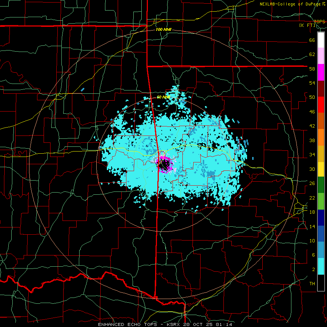The width and height of the screenshot is (327, 327).
Task: Click the '20 OCT 25' date stamp
Action: coord(198,324)
